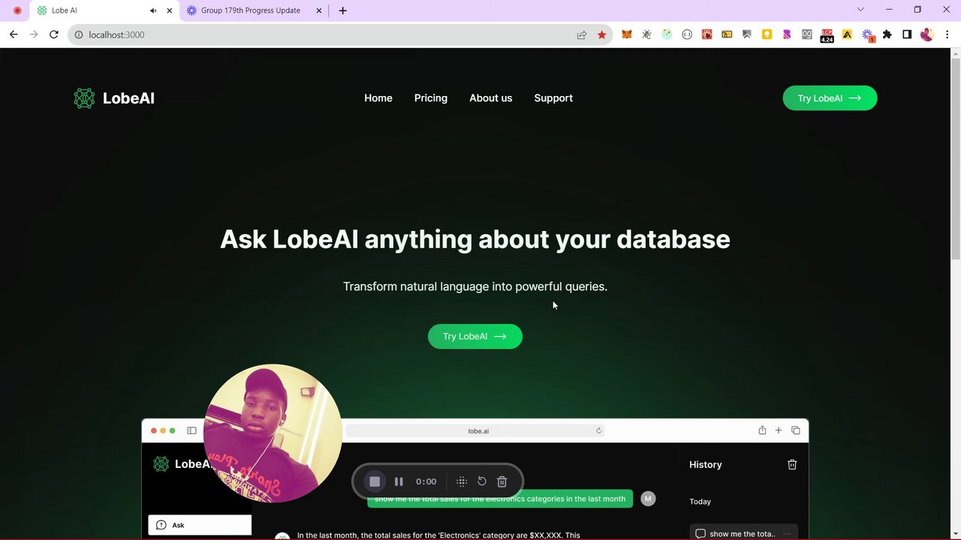Go to the Home nav link
The image size is (961, 540).
coord(378,98)
